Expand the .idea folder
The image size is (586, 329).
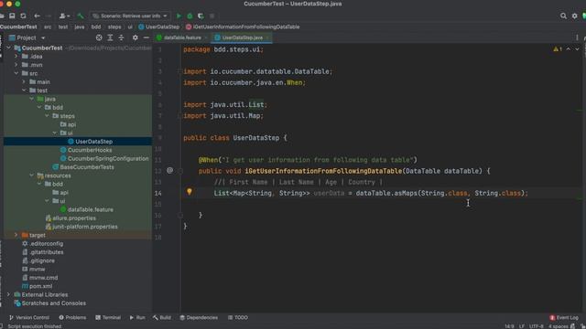coord(16,57)
